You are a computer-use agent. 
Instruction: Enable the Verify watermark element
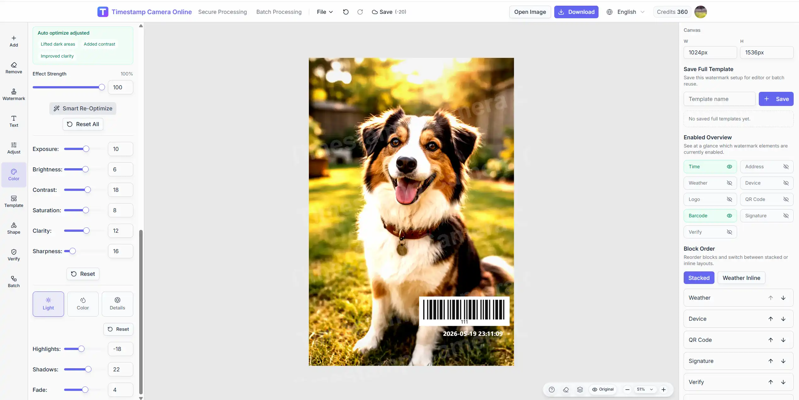point(710,232)
